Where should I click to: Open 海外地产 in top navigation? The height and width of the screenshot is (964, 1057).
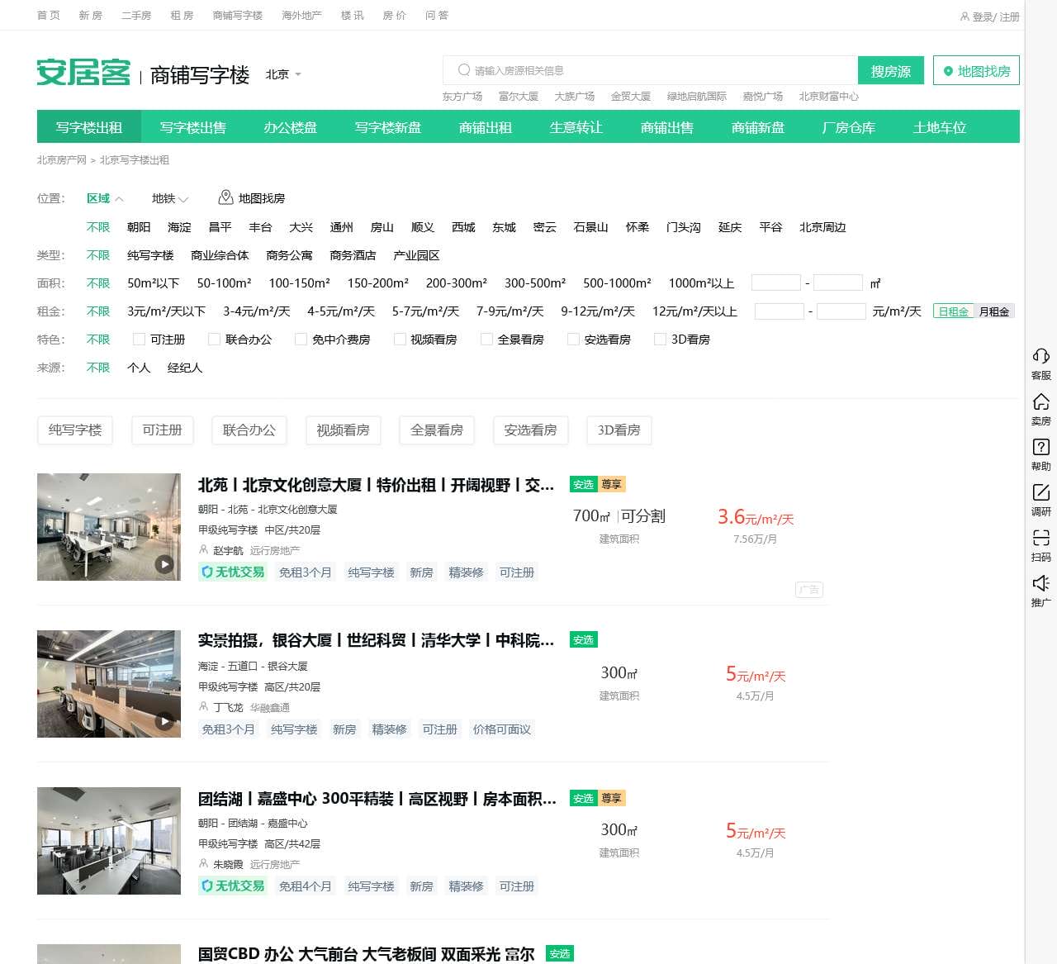[301, 15]
